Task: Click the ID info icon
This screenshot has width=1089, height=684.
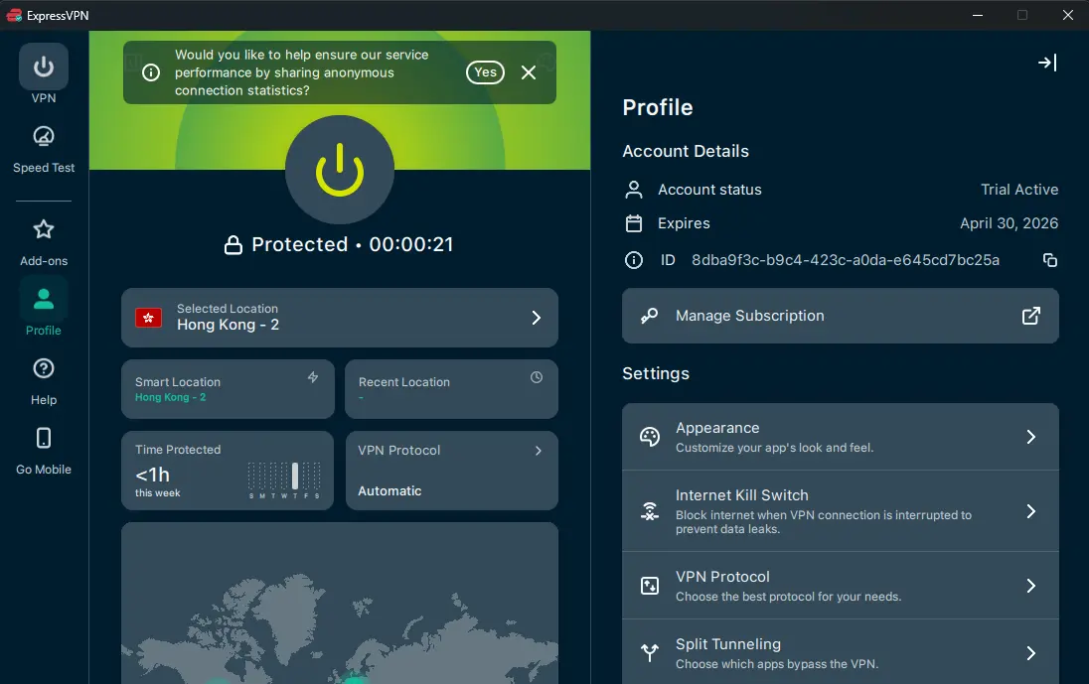Action: click(x=633, y=260)
